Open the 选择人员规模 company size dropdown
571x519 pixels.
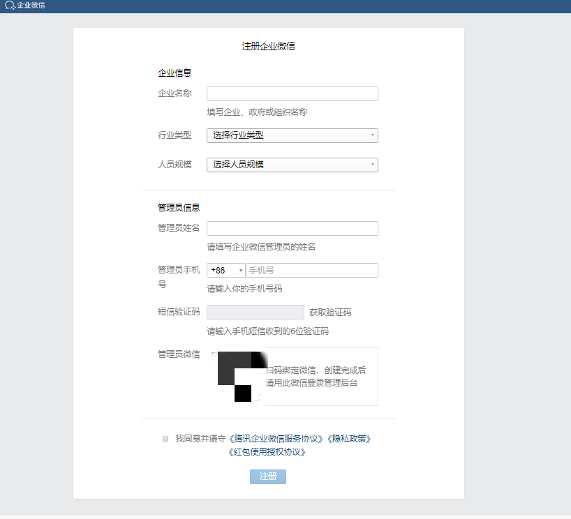292,165
